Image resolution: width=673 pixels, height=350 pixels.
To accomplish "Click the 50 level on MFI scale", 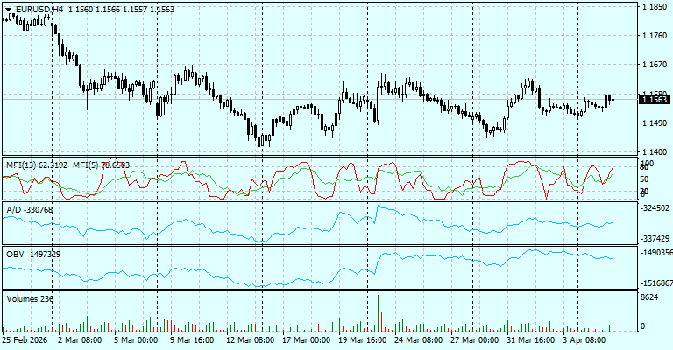I will pyautogui.click(x=645, y=179).
